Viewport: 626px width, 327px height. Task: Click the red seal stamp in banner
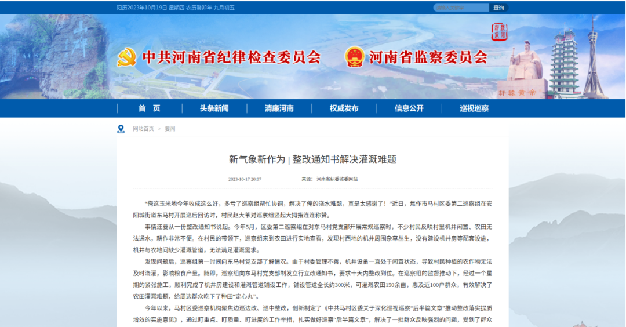click(498, 32)
